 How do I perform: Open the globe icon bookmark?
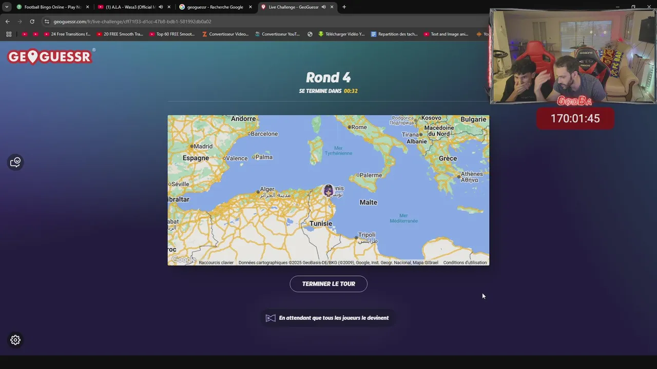pos(310,34)
